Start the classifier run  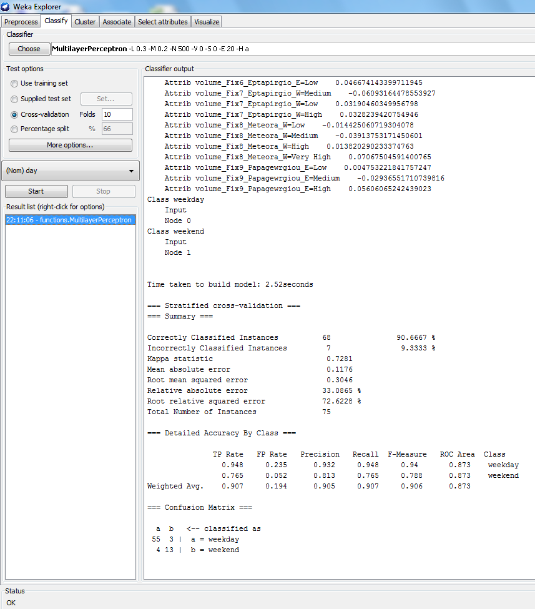coord(36,192)
